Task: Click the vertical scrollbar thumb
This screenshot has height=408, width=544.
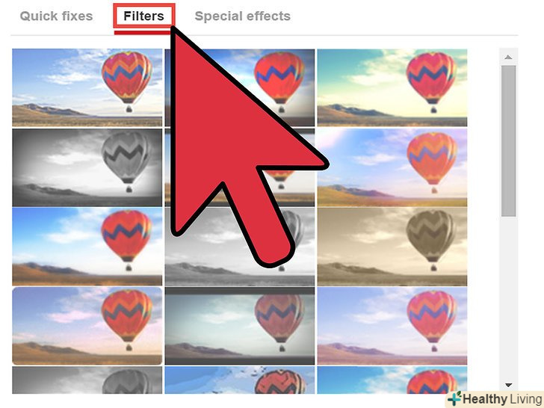Action: coord(508,140)
